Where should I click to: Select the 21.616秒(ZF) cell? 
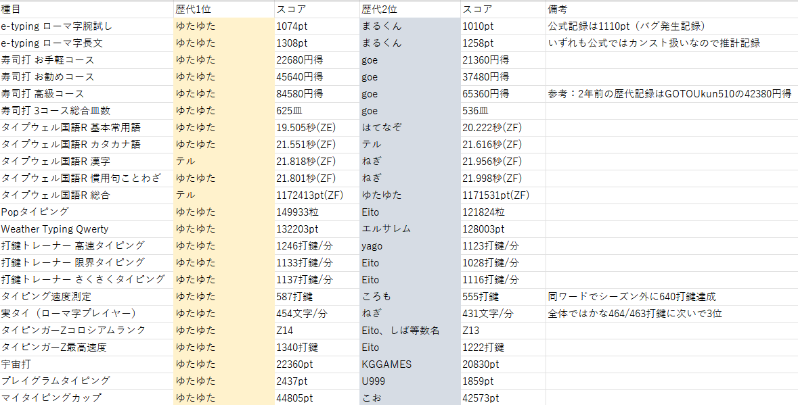(503, 145)
